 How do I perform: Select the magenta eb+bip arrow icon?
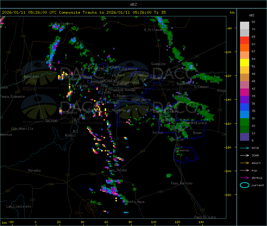[x=244, y=178]
